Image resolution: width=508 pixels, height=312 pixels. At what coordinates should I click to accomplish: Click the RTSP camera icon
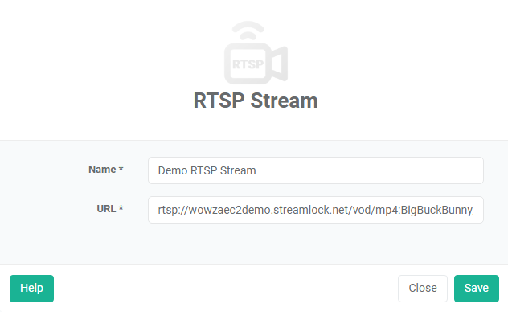256,53
